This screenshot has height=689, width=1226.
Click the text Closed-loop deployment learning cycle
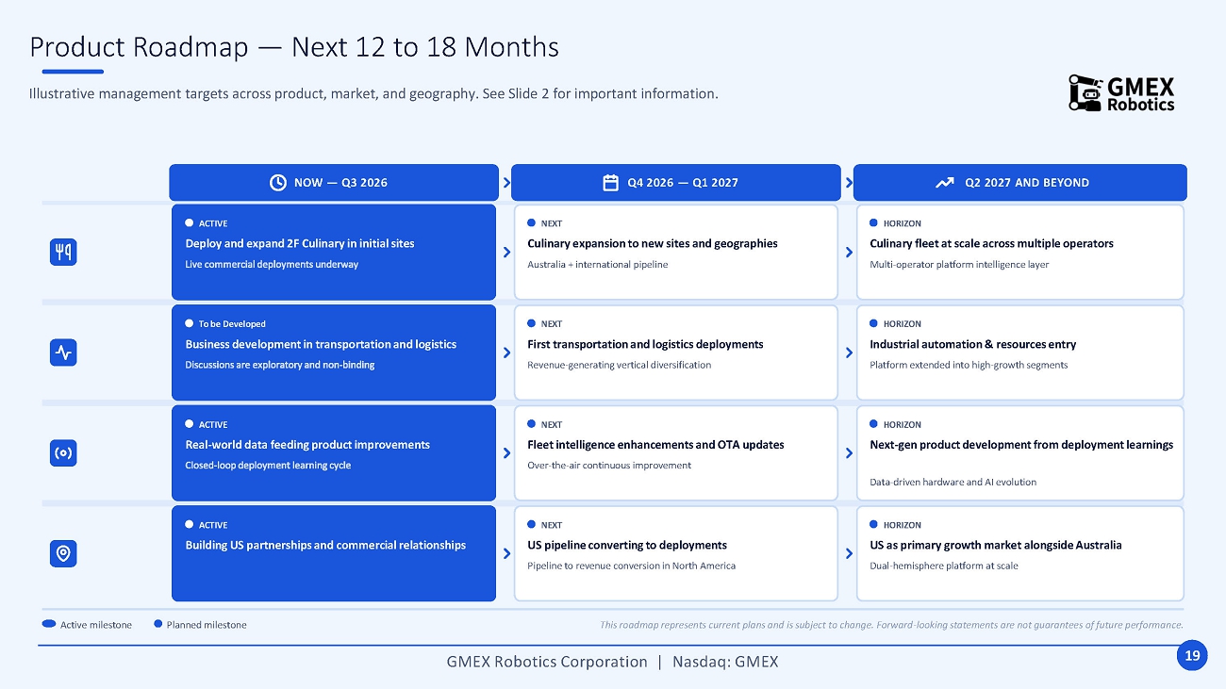[x=268, y=466]
